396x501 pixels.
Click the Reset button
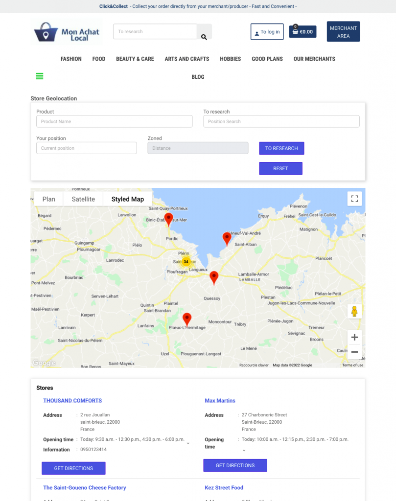tap(280, 168)
